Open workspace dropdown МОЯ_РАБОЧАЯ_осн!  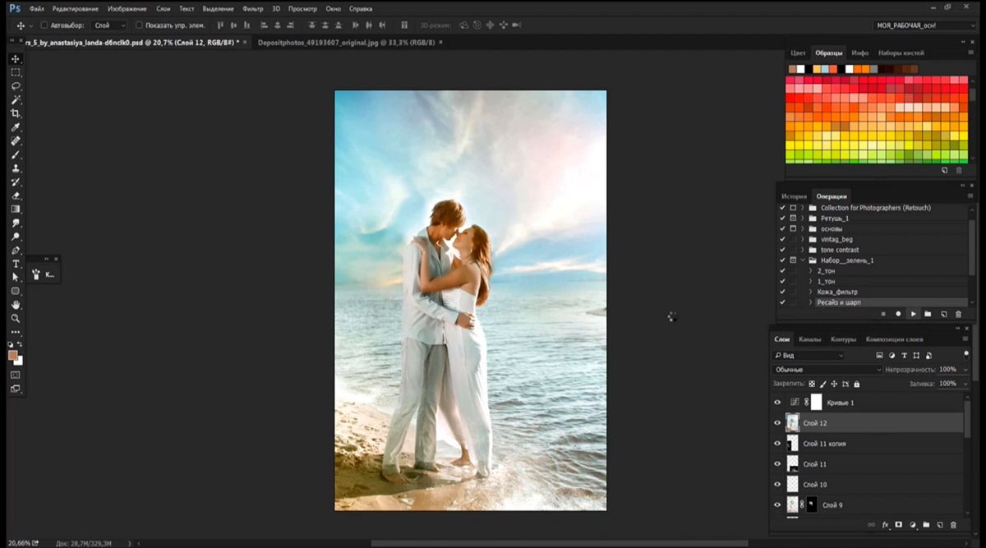(x=925, y=25)
